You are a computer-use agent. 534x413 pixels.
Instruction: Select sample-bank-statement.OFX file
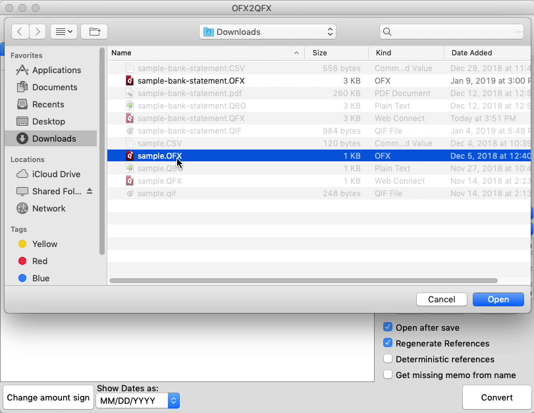tap(319, 81)
